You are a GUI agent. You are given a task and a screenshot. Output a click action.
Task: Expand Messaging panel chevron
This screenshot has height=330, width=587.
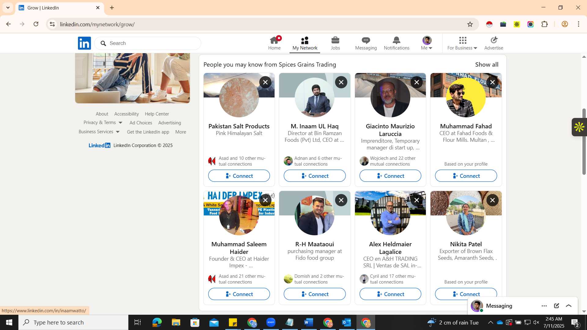coord(569,306)
